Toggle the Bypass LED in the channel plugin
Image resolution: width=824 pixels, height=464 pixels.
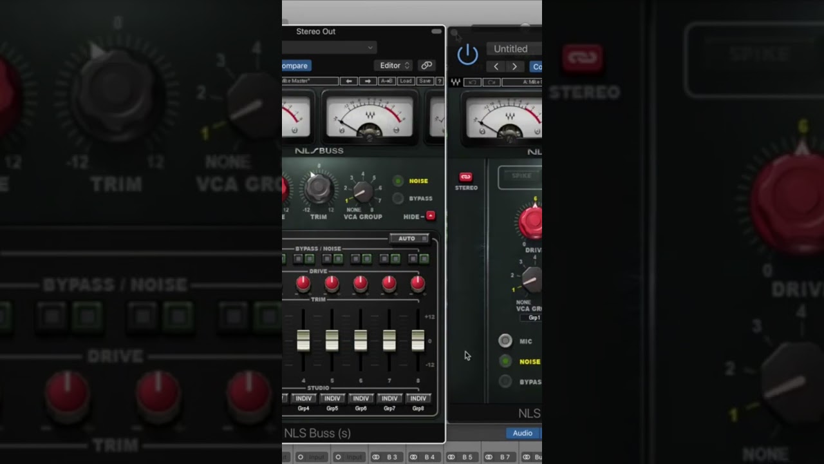(x=505, y=382)
